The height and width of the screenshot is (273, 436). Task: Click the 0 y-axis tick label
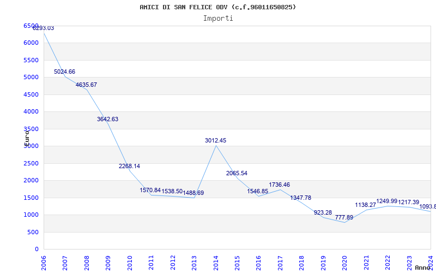pyautogui.click(x=37, y=250)
